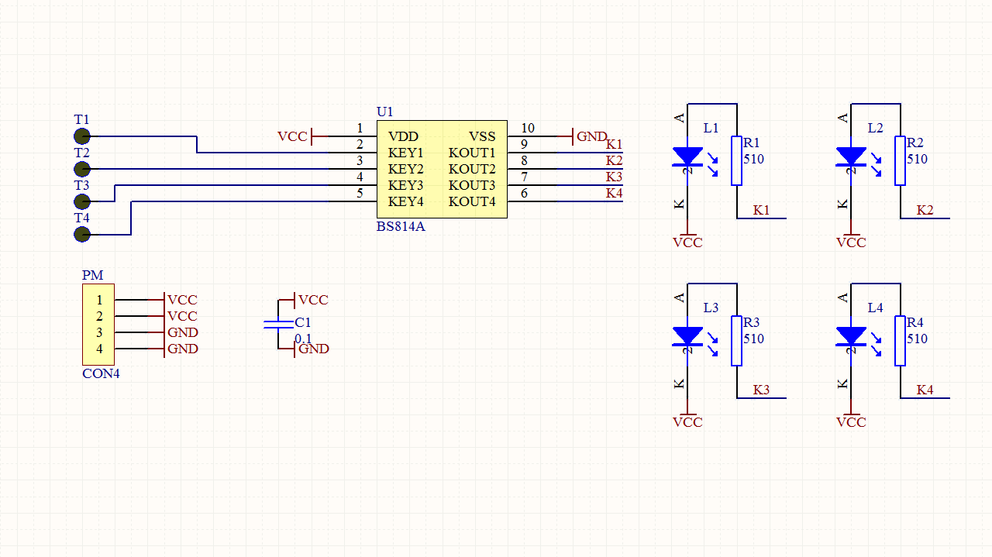Select the LED symbol L1
This screenshot has height=557, width=992.
point(687,156)
